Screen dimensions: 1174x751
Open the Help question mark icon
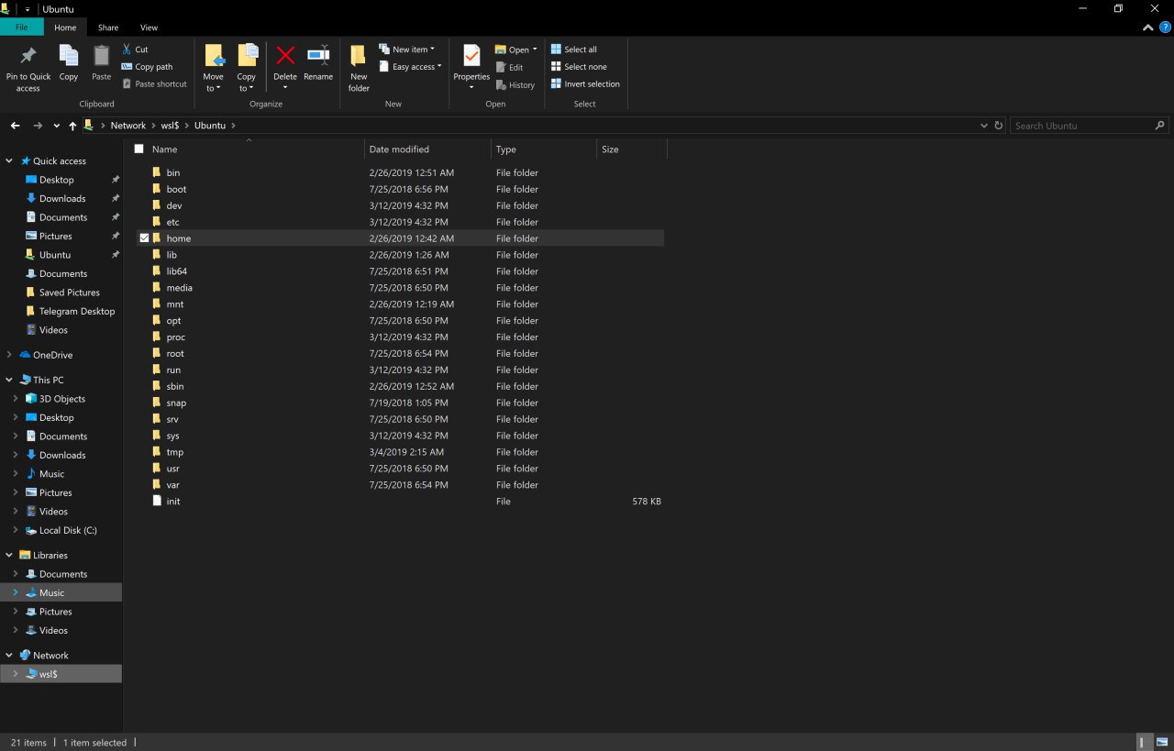1165,28
